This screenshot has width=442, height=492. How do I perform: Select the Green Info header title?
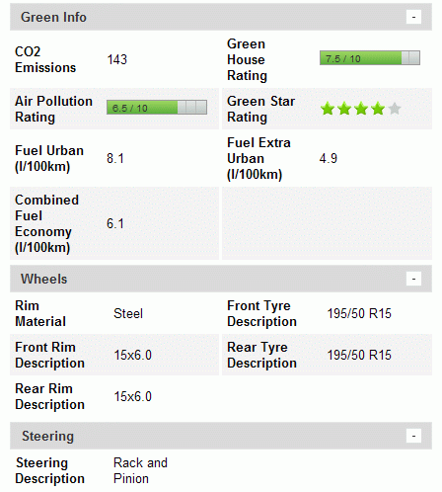click(53, 17)
